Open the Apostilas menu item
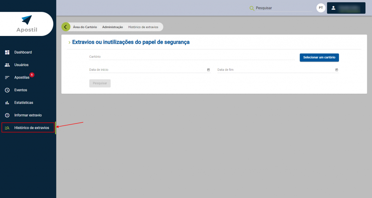Screen dimensions: 372x198 [x=22, y=78]
